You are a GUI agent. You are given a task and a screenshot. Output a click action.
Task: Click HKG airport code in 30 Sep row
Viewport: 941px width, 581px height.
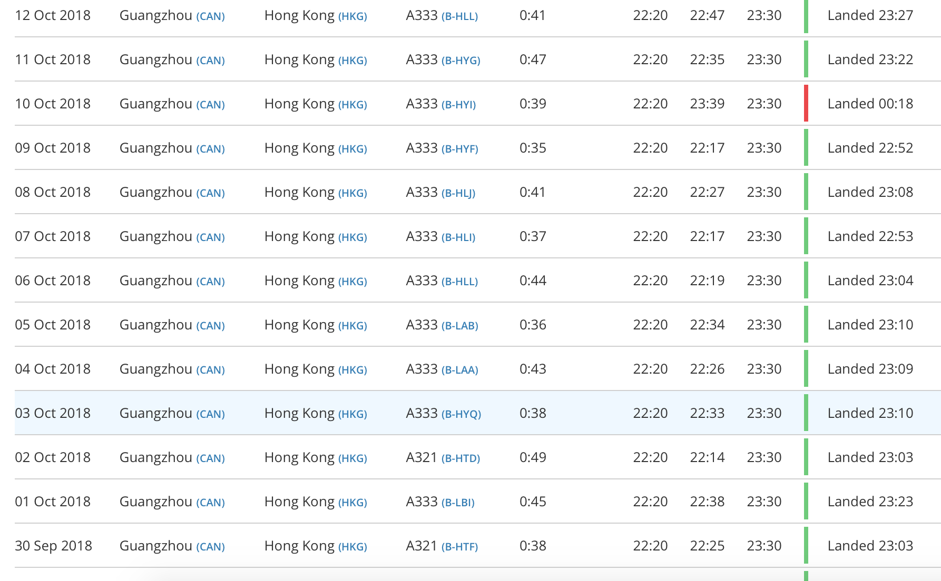352,547
